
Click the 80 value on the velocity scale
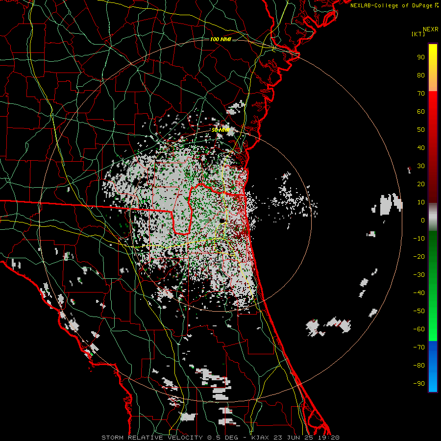[x=421, y=75]
